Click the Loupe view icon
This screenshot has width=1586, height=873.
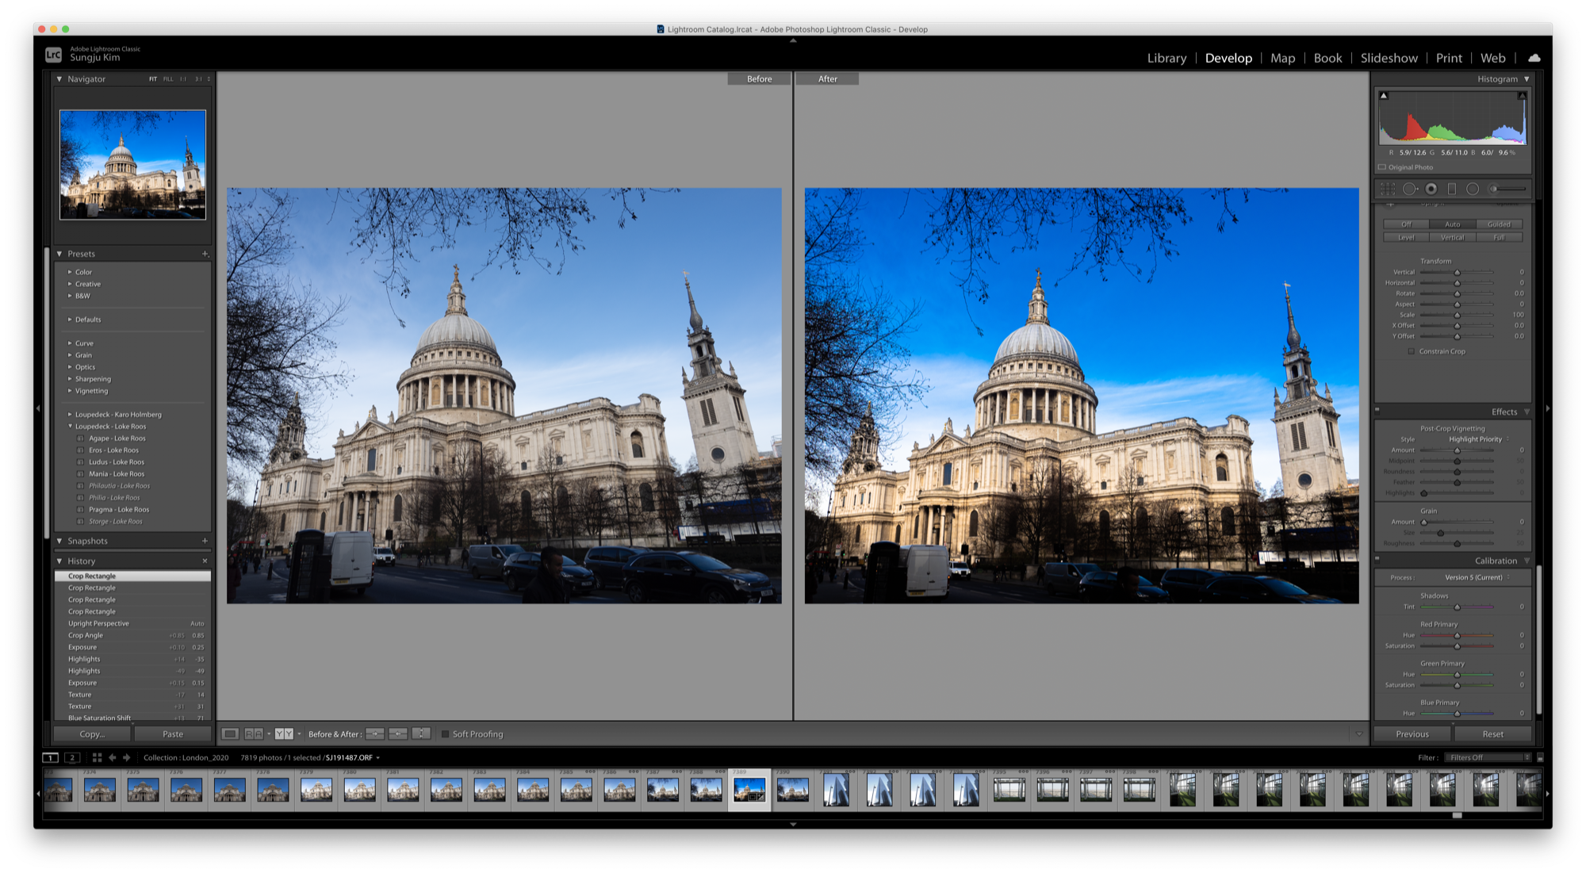coord(230,734)
